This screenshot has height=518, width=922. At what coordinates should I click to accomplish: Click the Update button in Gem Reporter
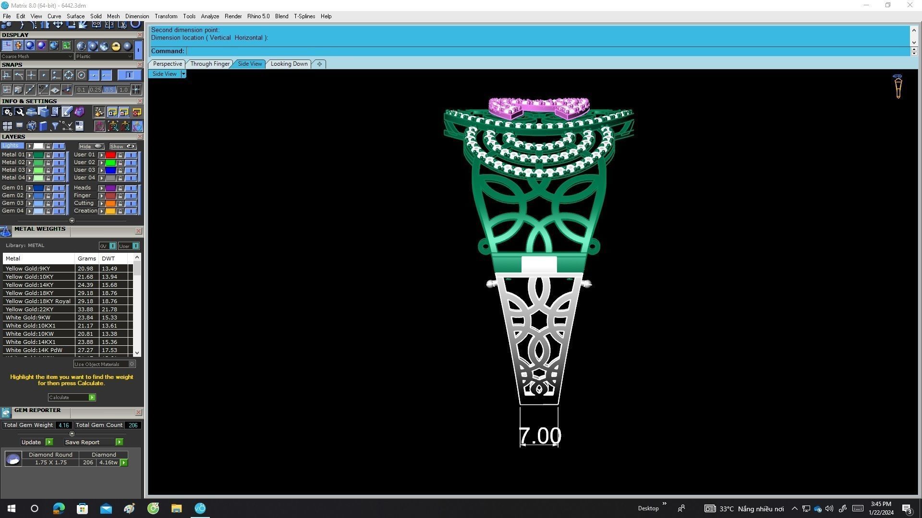(36, 442)
